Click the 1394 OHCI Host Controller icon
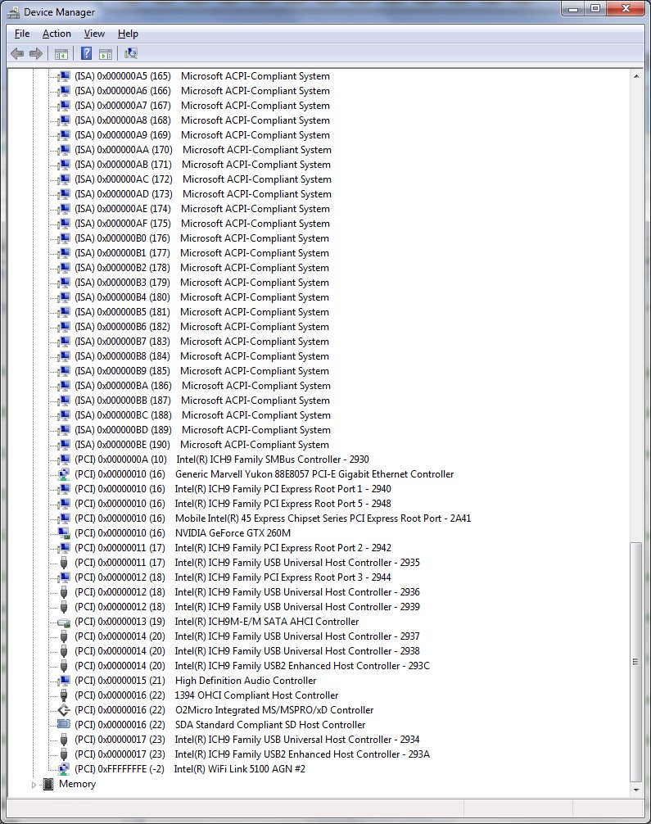 pyautogui.click(x=64, y=695)
